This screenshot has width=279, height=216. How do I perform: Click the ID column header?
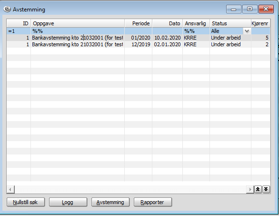[19, 23]
